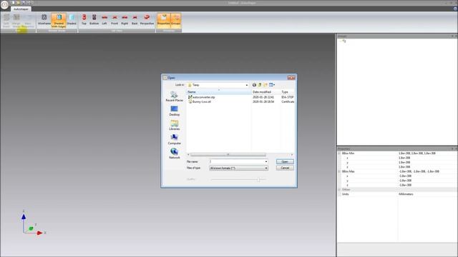Set camera to Front view
The width and height of the screenshot is (458, 257).
click(114, 20)
